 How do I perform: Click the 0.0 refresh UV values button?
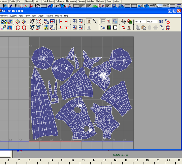pyautogui.click(x=161, y=22)
